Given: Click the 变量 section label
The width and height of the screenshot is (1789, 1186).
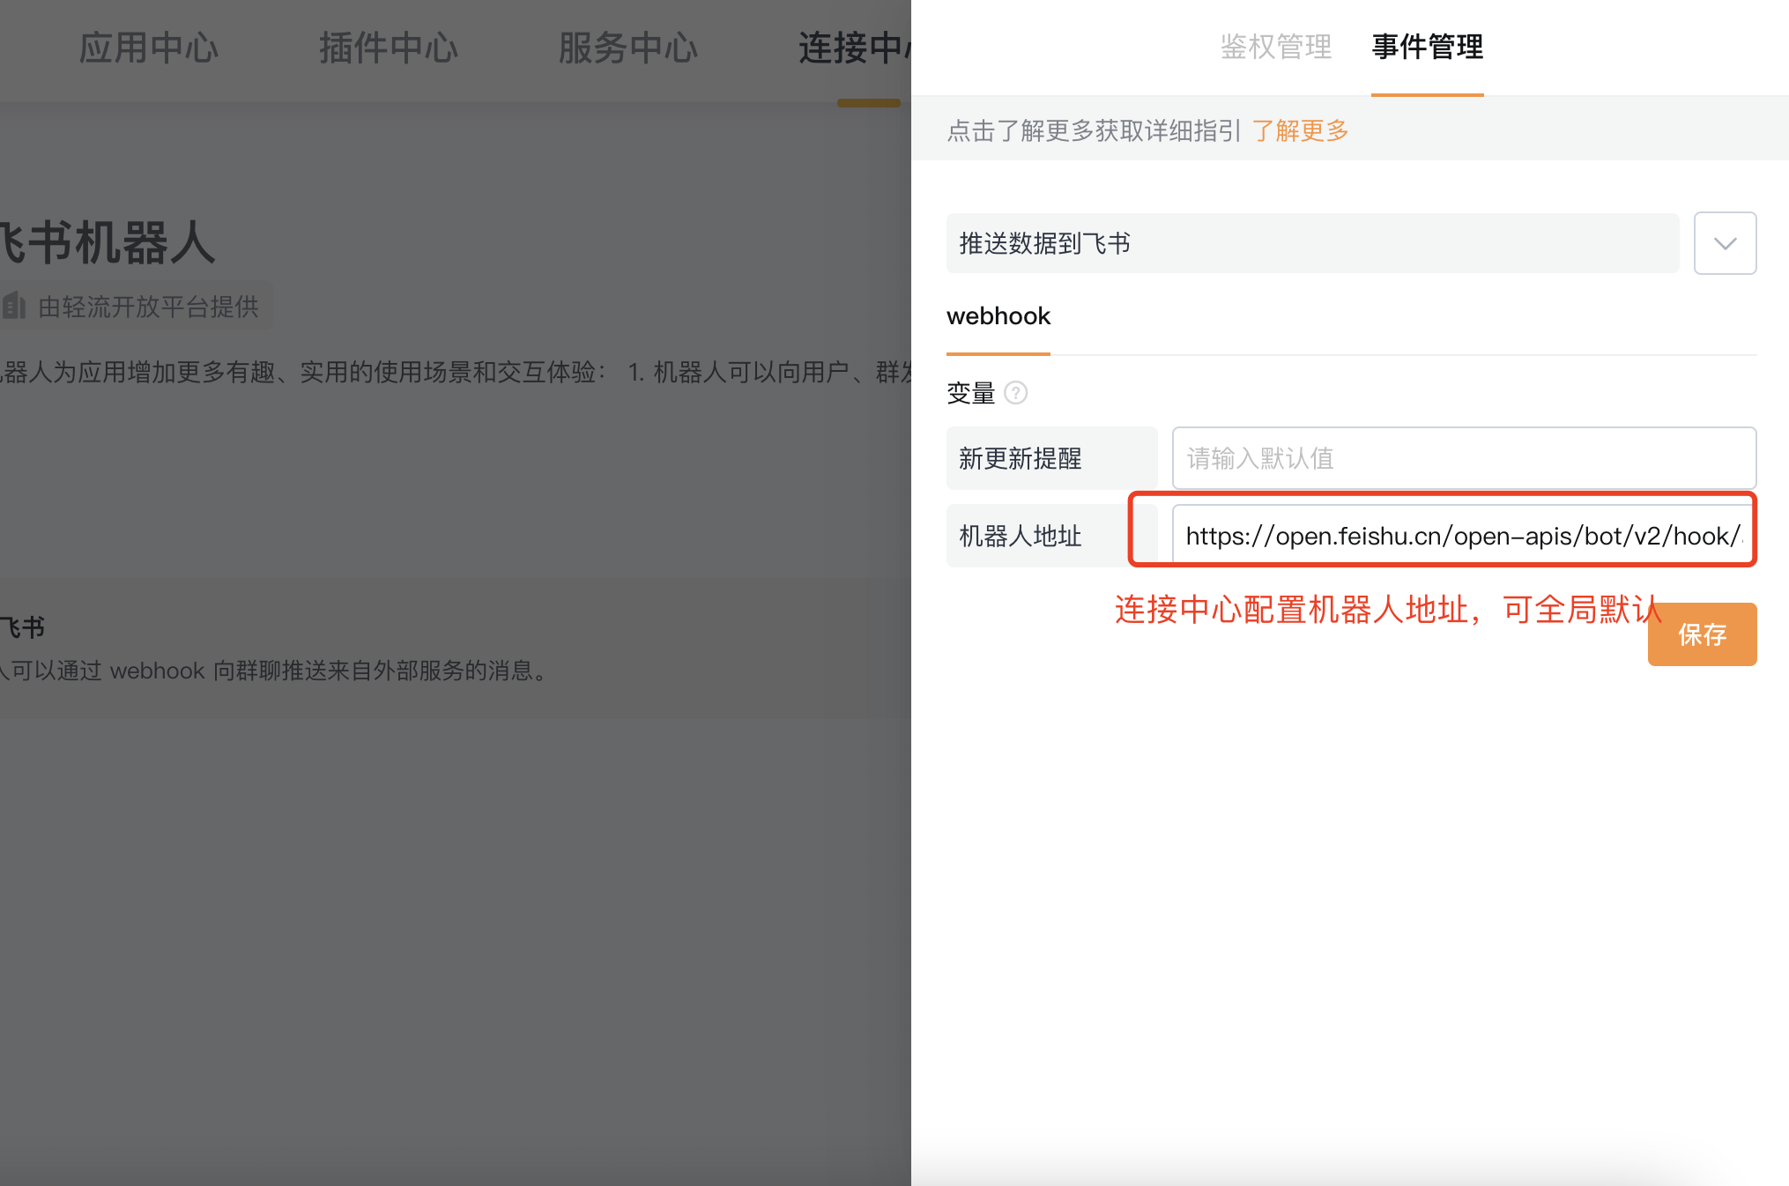Looking at the screenshot, I should [971, 393].
